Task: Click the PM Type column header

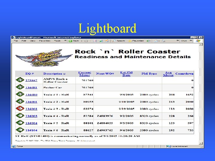Action: coord(149,74)
